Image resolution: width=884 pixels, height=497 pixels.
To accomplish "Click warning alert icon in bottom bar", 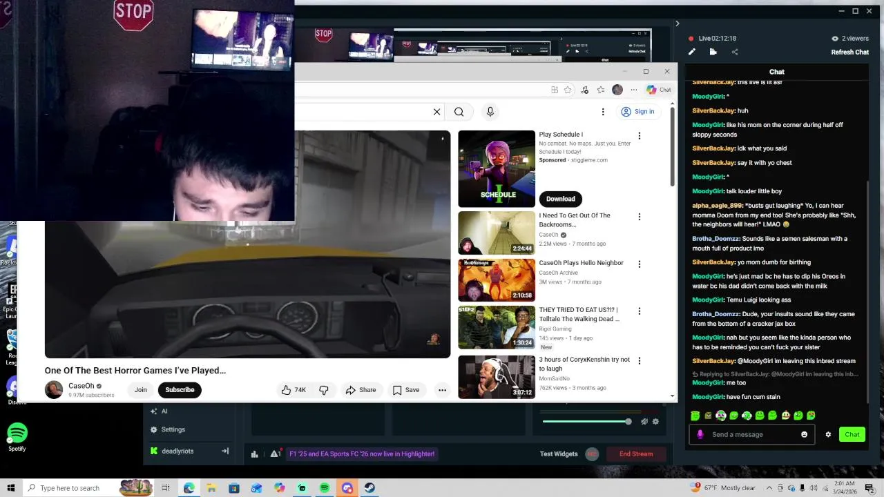I will (x=275, y=454).
